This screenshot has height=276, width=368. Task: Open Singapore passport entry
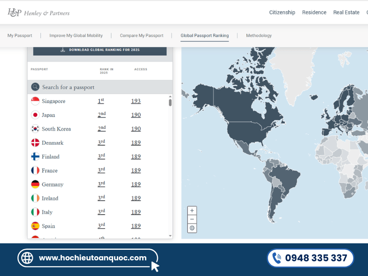pyautogui.click(x=53, y=101)
